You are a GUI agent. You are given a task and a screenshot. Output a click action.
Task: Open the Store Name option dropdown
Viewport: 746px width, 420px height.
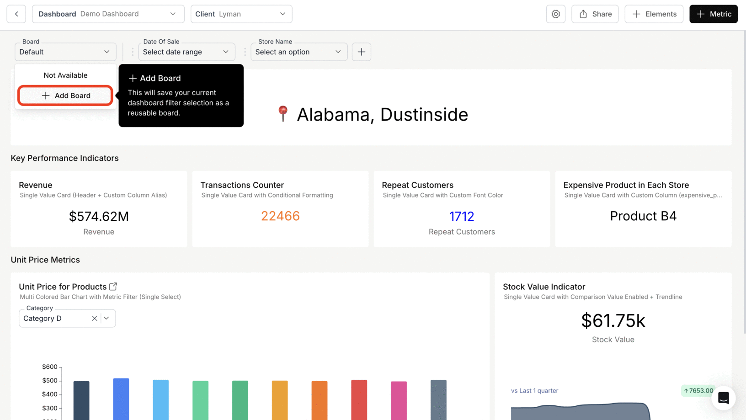pyautogui.click(x=299, y=52)
